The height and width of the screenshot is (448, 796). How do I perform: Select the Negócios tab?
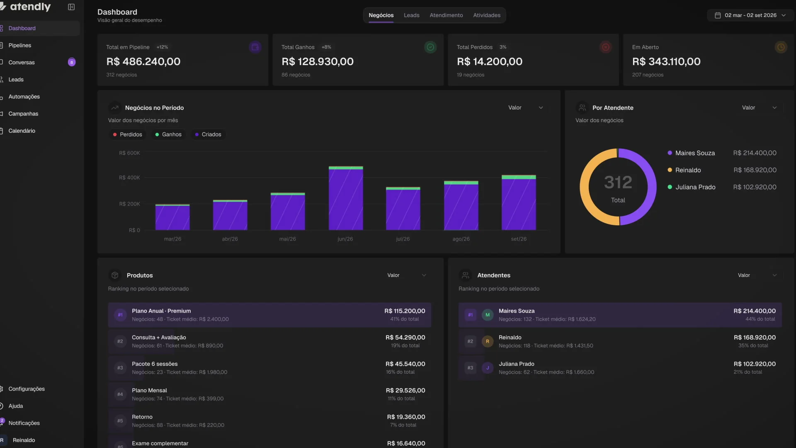381,15
